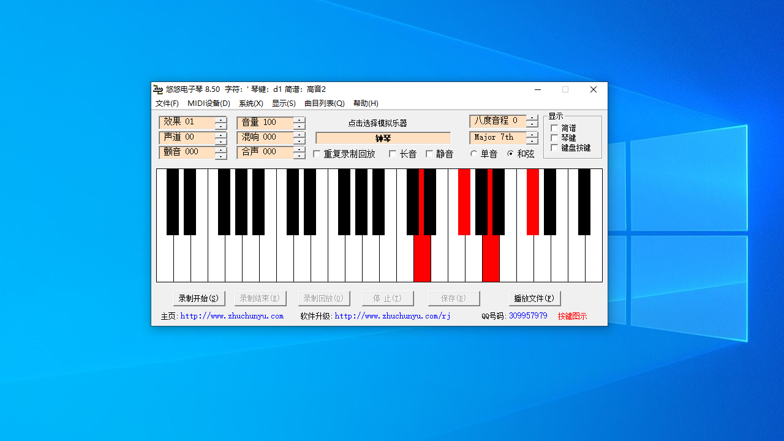The height and width of the screenshot is (441, 784).
Task: Check the 键盘按键 display option
Action: click(x=554, y=148)
